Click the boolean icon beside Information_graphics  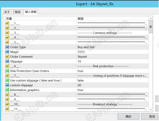(x=7, y=90)
